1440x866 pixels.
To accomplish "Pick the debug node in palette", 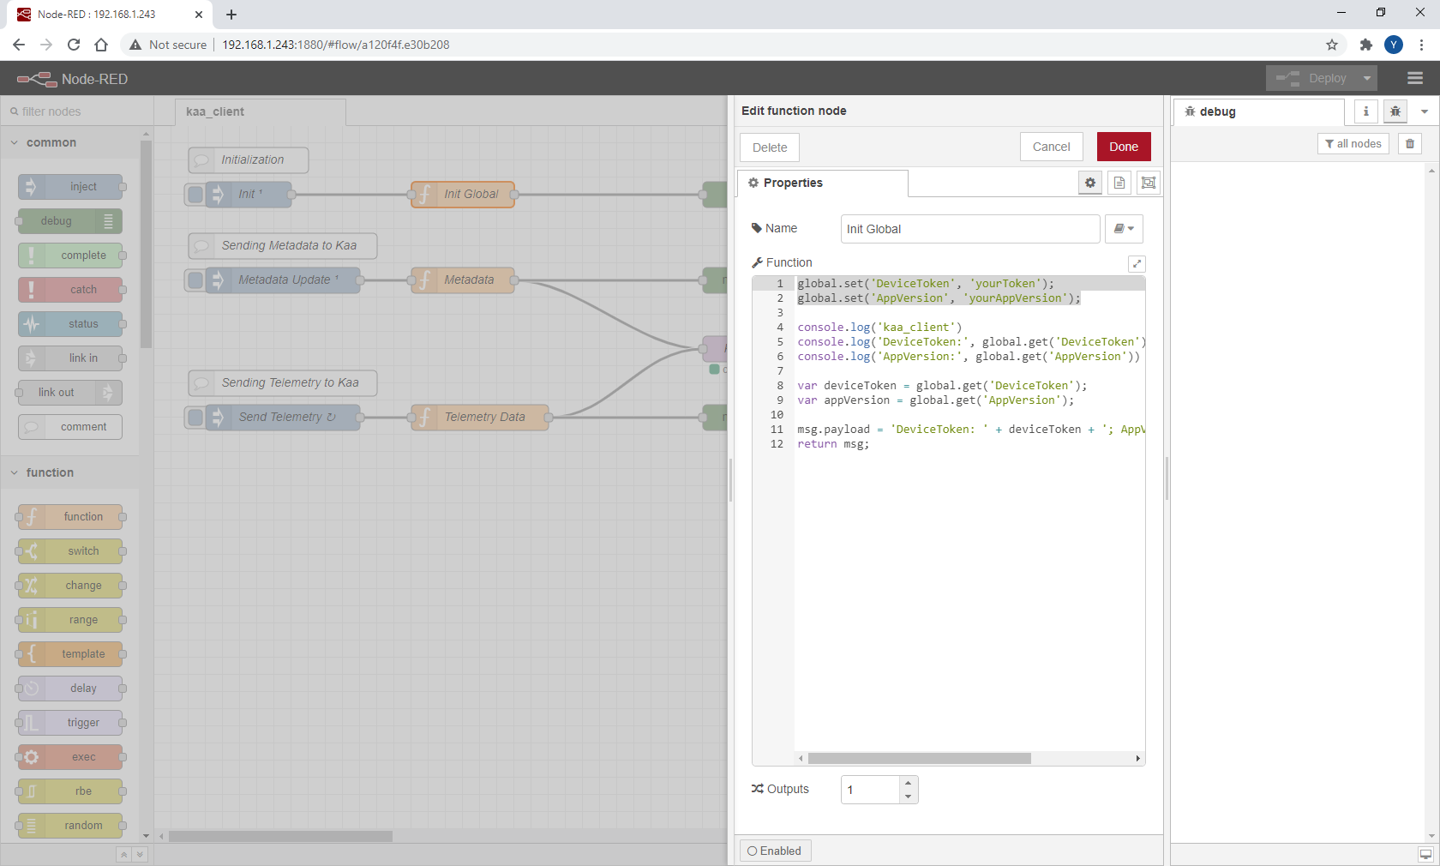I will pyautogui.click(x=70, y=221).
